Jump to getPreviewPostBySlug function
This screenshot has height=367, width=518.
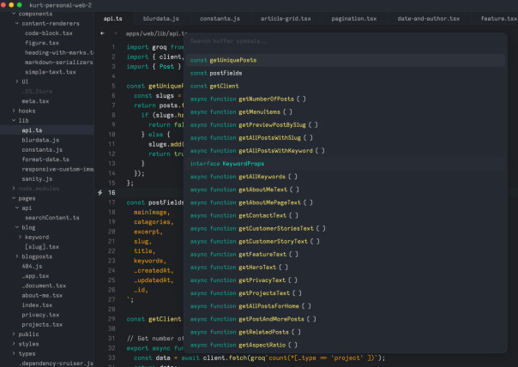(x=346, y=125)
